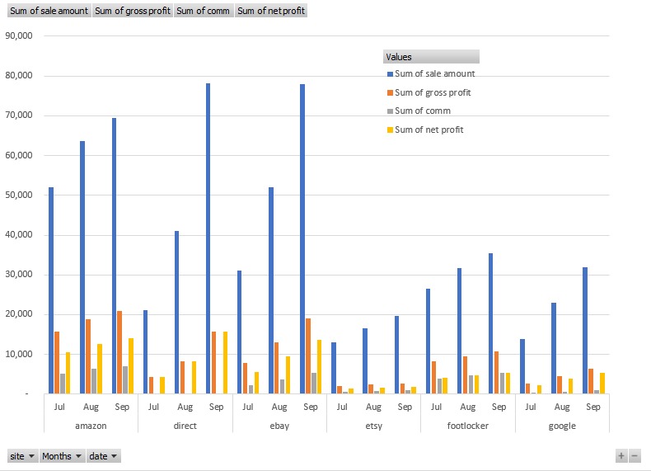
Task: Click the 80,000 axis value label
Action: 19,75
